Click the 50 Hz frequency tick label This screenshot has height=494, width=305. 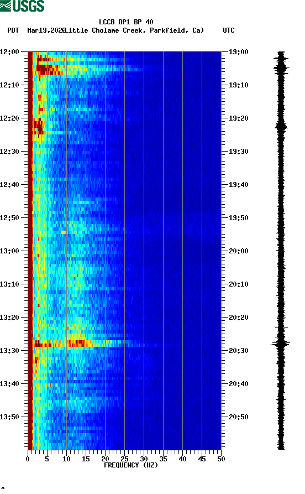221,459
